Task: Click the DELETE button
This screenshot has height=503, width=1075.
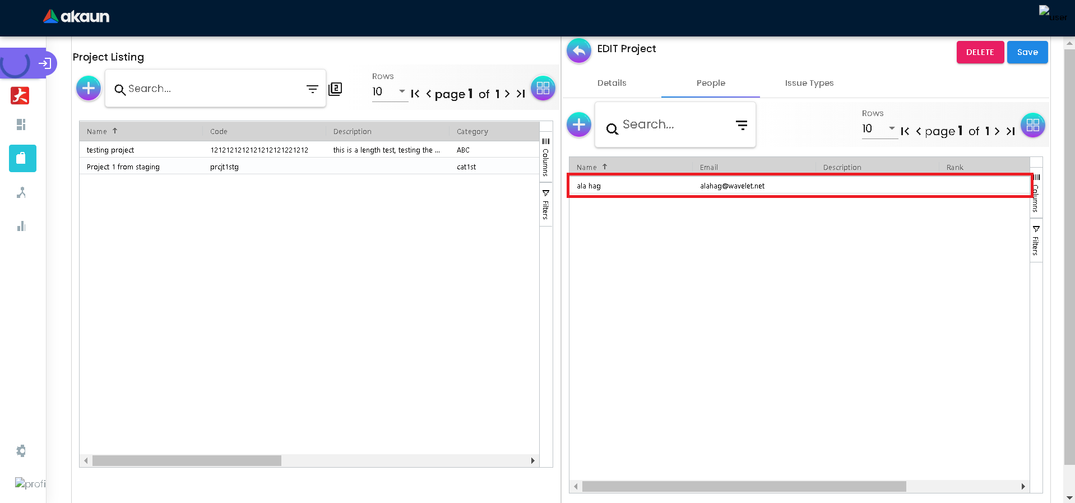Action: coord(980,52)
